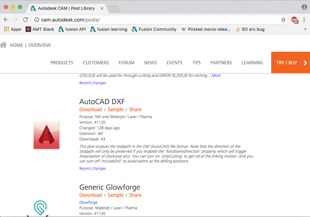Click the 'Changed: 128 days ago' text
Screen dimensions: 310x217
point(99,128)
